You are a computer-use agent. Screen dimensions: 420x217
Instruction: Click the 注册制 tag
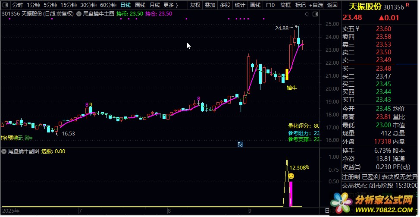351,177
